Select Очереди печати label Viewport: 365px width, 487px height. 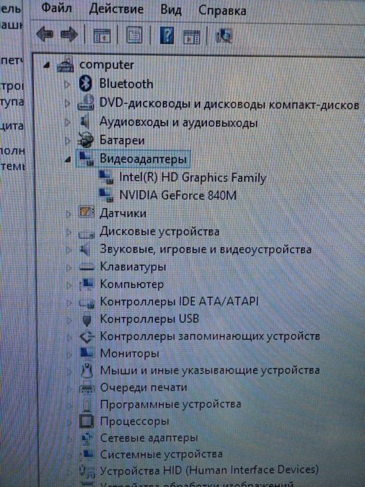(x=144, y=388)
